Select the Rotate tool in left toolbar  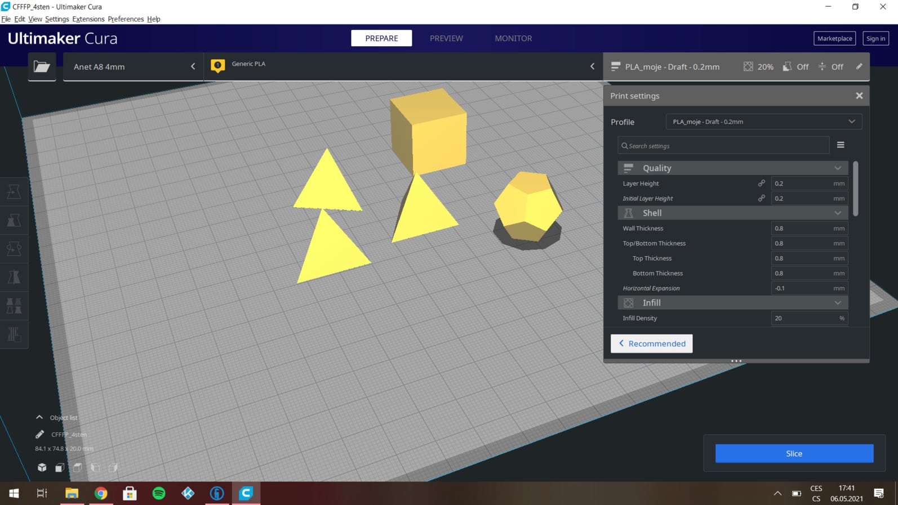pos(14,248)
